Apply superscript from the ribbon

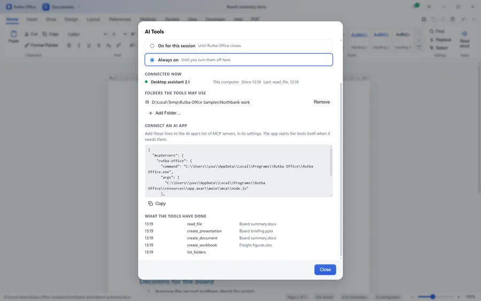point(119,45)
